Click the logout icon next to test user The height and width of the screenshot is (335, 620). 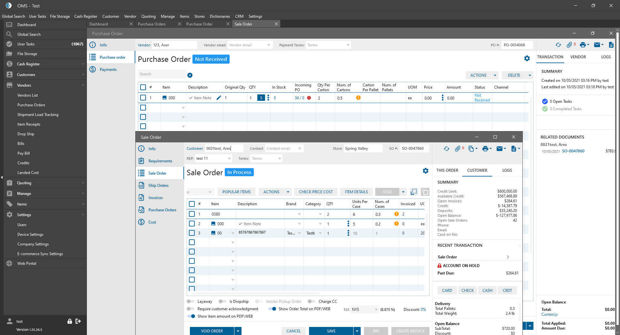[78, 321]
